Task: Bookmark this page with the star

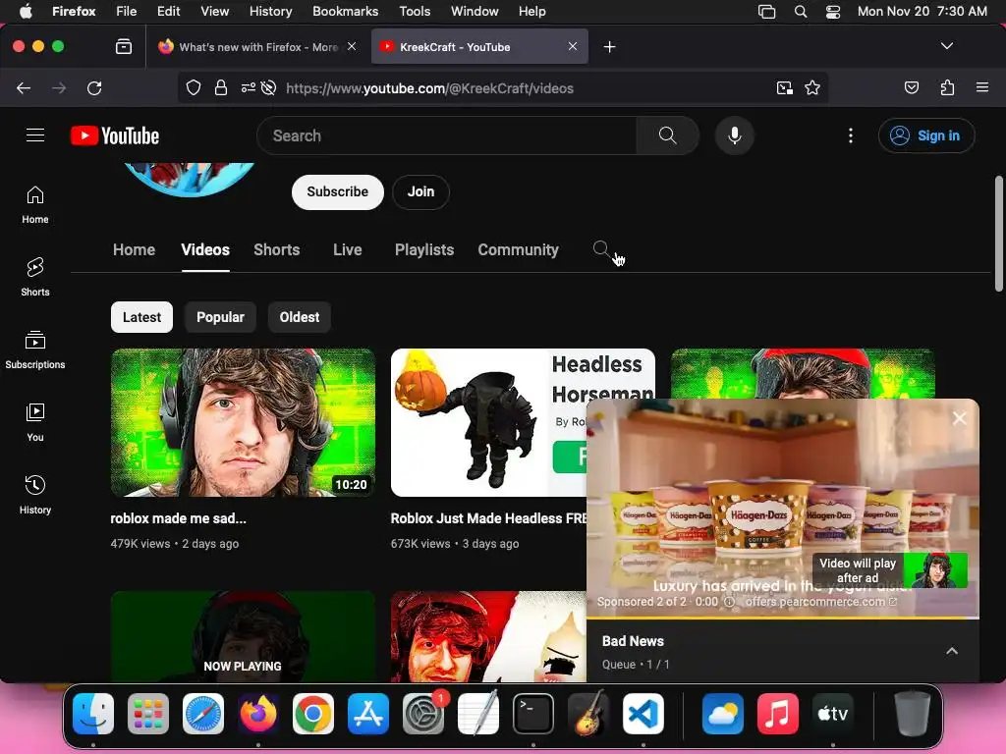Action: point(812,87)
